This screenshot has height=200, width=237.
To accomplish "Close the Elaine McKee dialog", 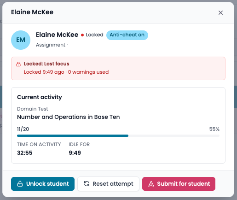I will 220,12.
